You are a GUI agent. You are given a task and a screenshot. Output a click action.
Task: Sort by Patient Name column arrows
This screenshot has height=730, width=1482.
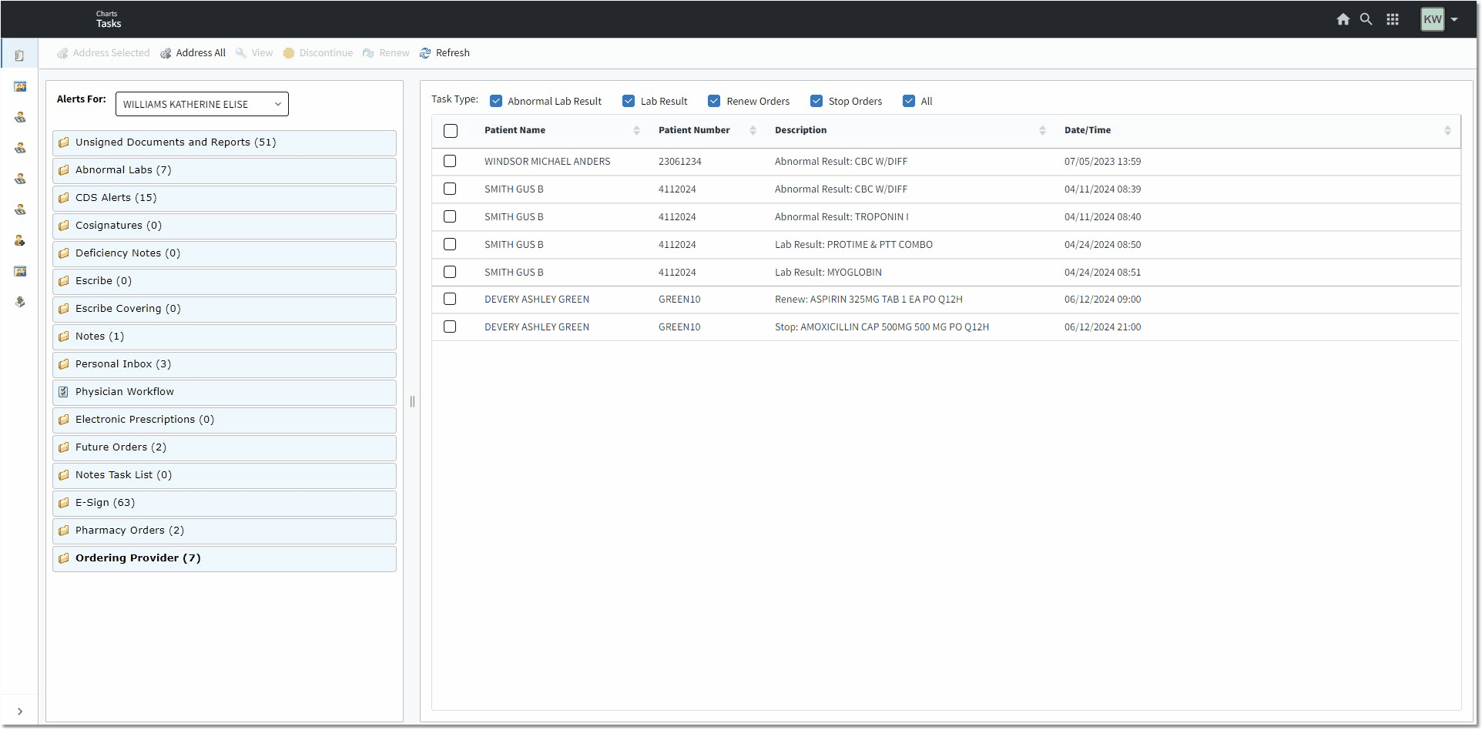[636, 130]
